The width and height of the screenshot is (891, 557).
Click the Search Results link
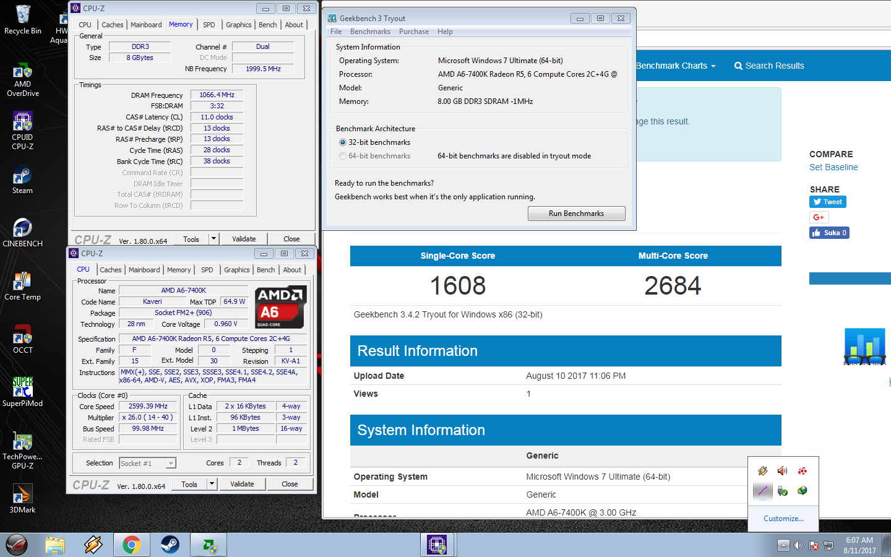pos(769,66)
